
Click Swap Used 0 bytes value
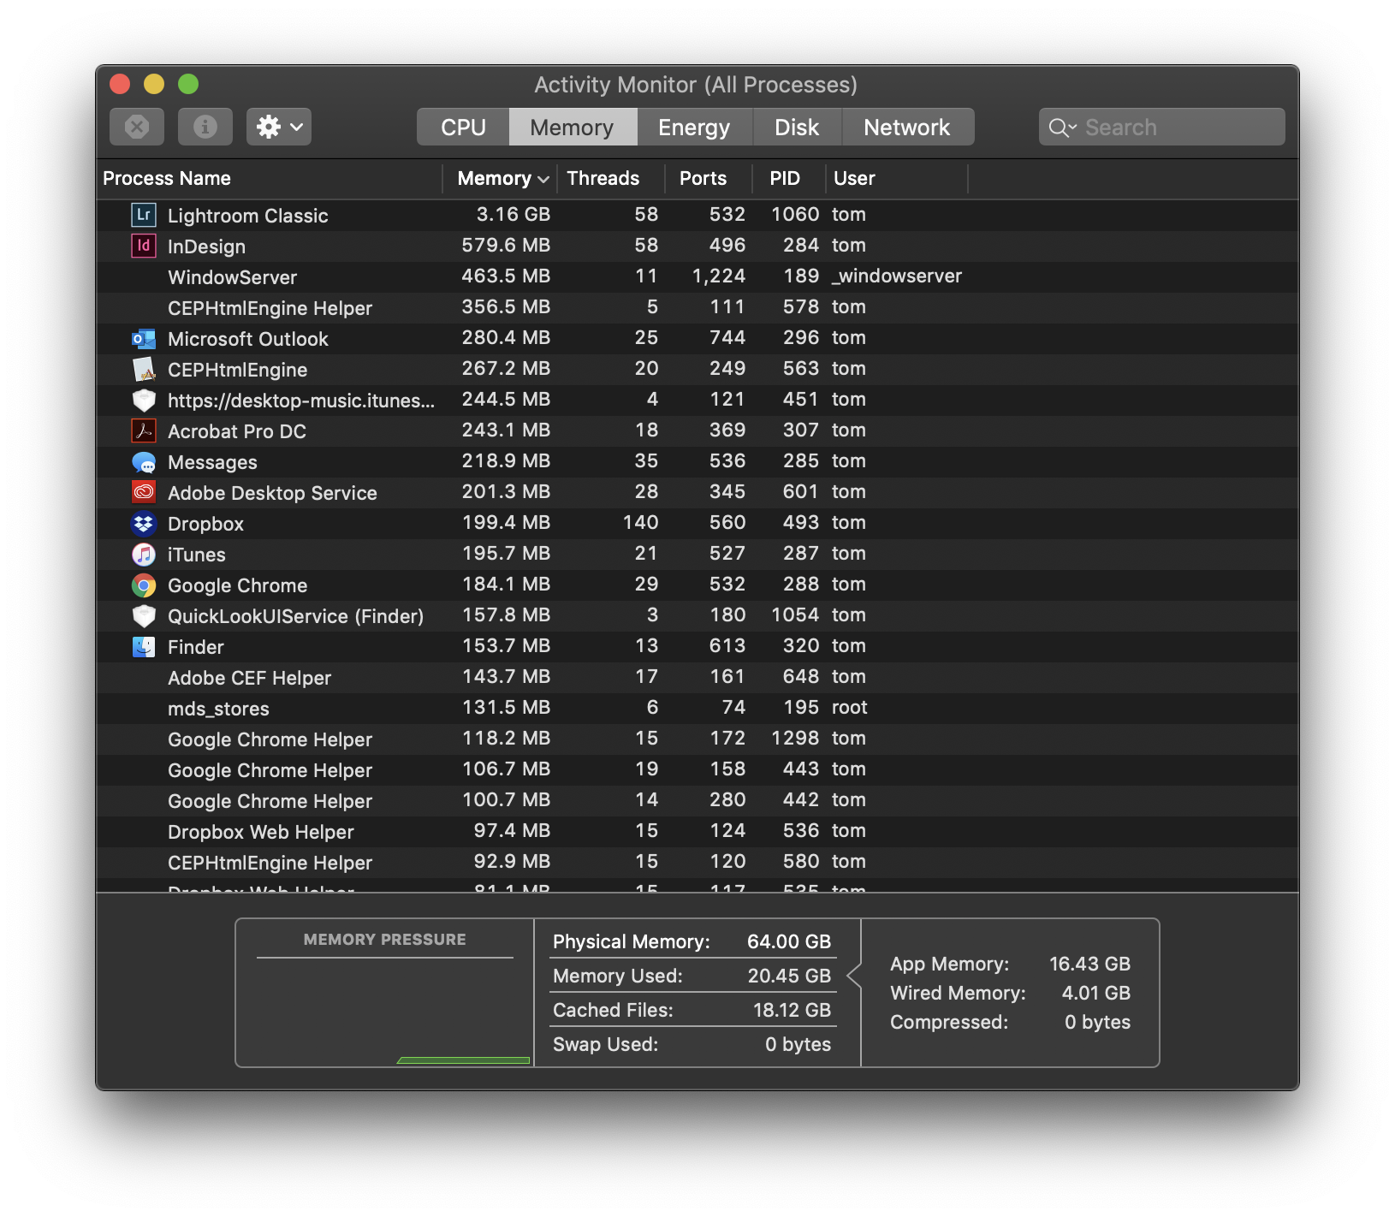[798, 1044]
